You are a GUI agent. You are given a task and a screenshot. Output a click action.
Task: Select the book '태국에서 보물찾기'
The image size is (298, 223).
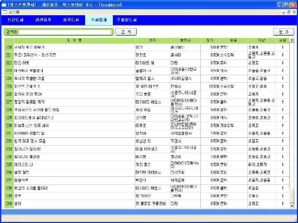pyautogui.click(x=74, y=71)
